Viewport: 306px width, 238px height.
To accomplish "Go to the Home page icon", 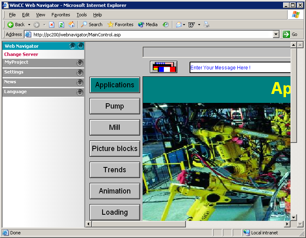I will (x=72, y=24).
